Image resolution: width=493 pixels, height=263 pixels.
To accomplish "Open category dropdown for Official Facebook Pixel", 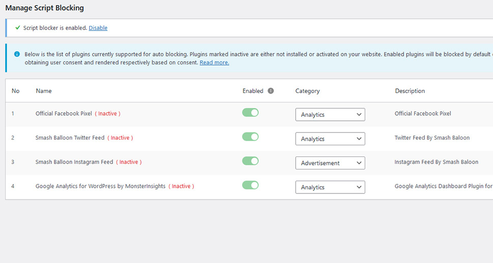I will pos(330,115).
